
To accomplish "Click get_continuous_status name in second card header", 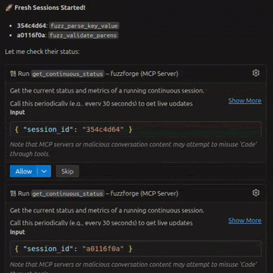I will point(67,193).
